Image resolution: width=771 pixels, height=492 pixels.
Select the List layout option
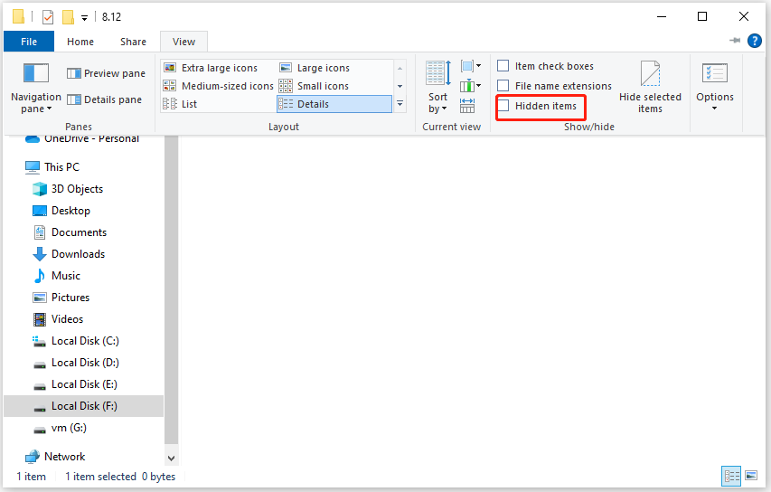tap(188, 104)
